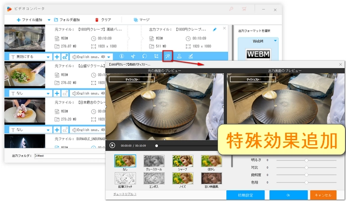This screenshot has height=201, width=346.
Task: Click the 元の画面のプレビュー original preview pane
Action: [x=165, y=107]
